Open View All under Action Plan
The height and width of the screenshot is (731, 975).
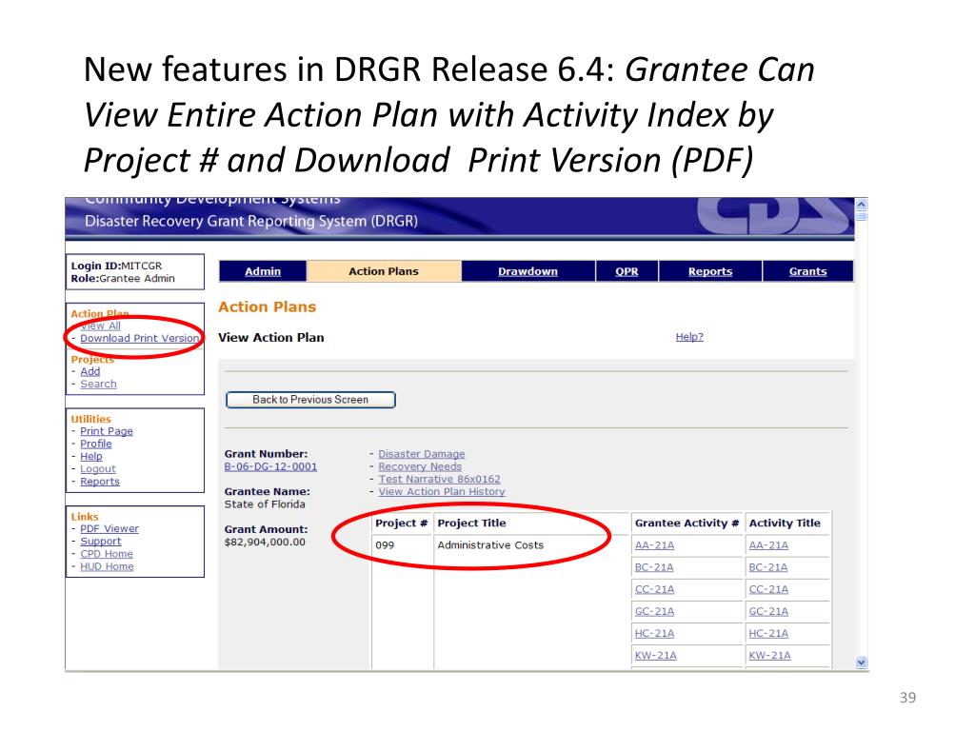click(100, 326)
